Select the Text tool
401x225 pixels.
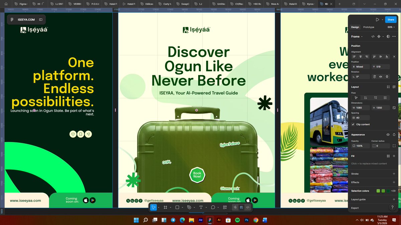tap(201, 207)
